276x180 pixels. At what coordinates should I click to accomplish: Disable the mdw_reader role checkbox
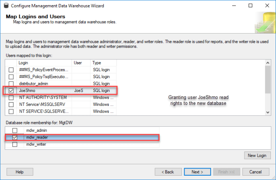[x=15, y=137]
